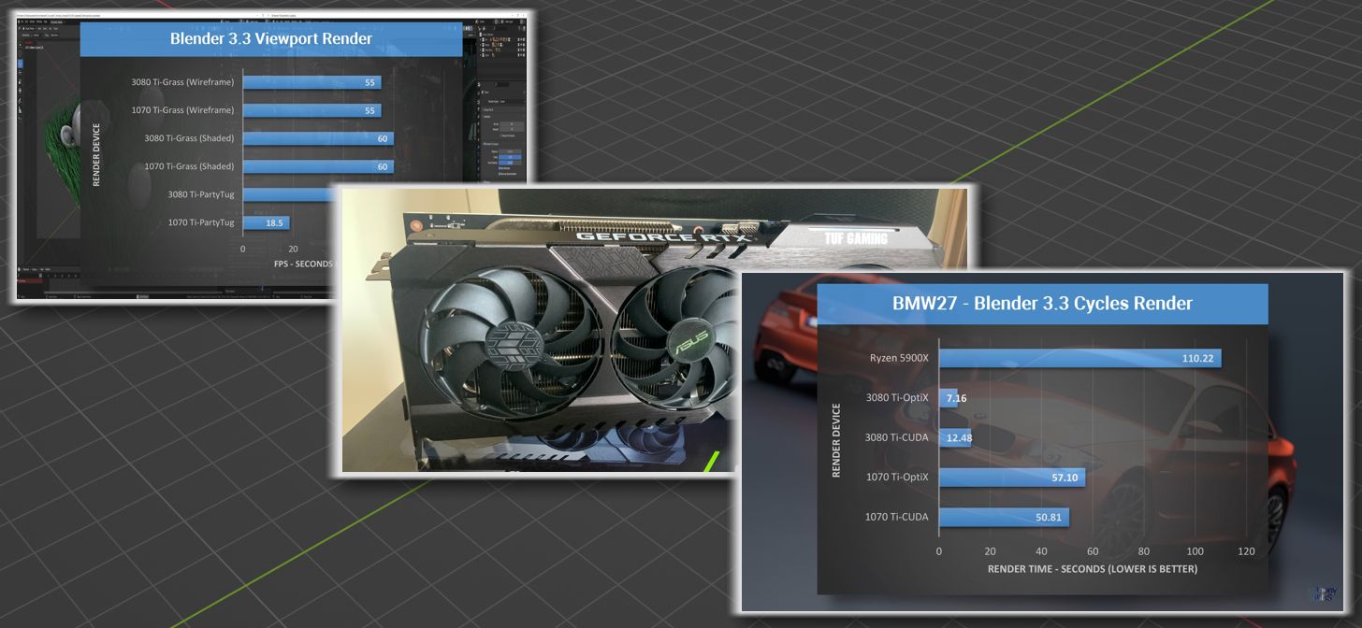The height and width of the screenshot is (628, 1362).
Task: Click the "3080 Ti-CUDA" label
Action: click(897, 437)
